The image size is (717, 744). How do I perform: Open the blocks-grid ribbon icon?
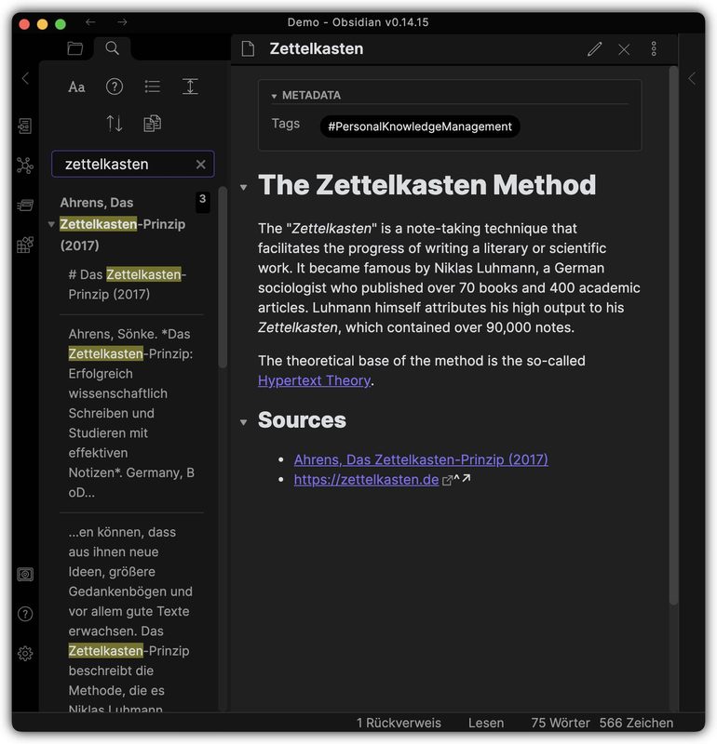click(25, 245)
